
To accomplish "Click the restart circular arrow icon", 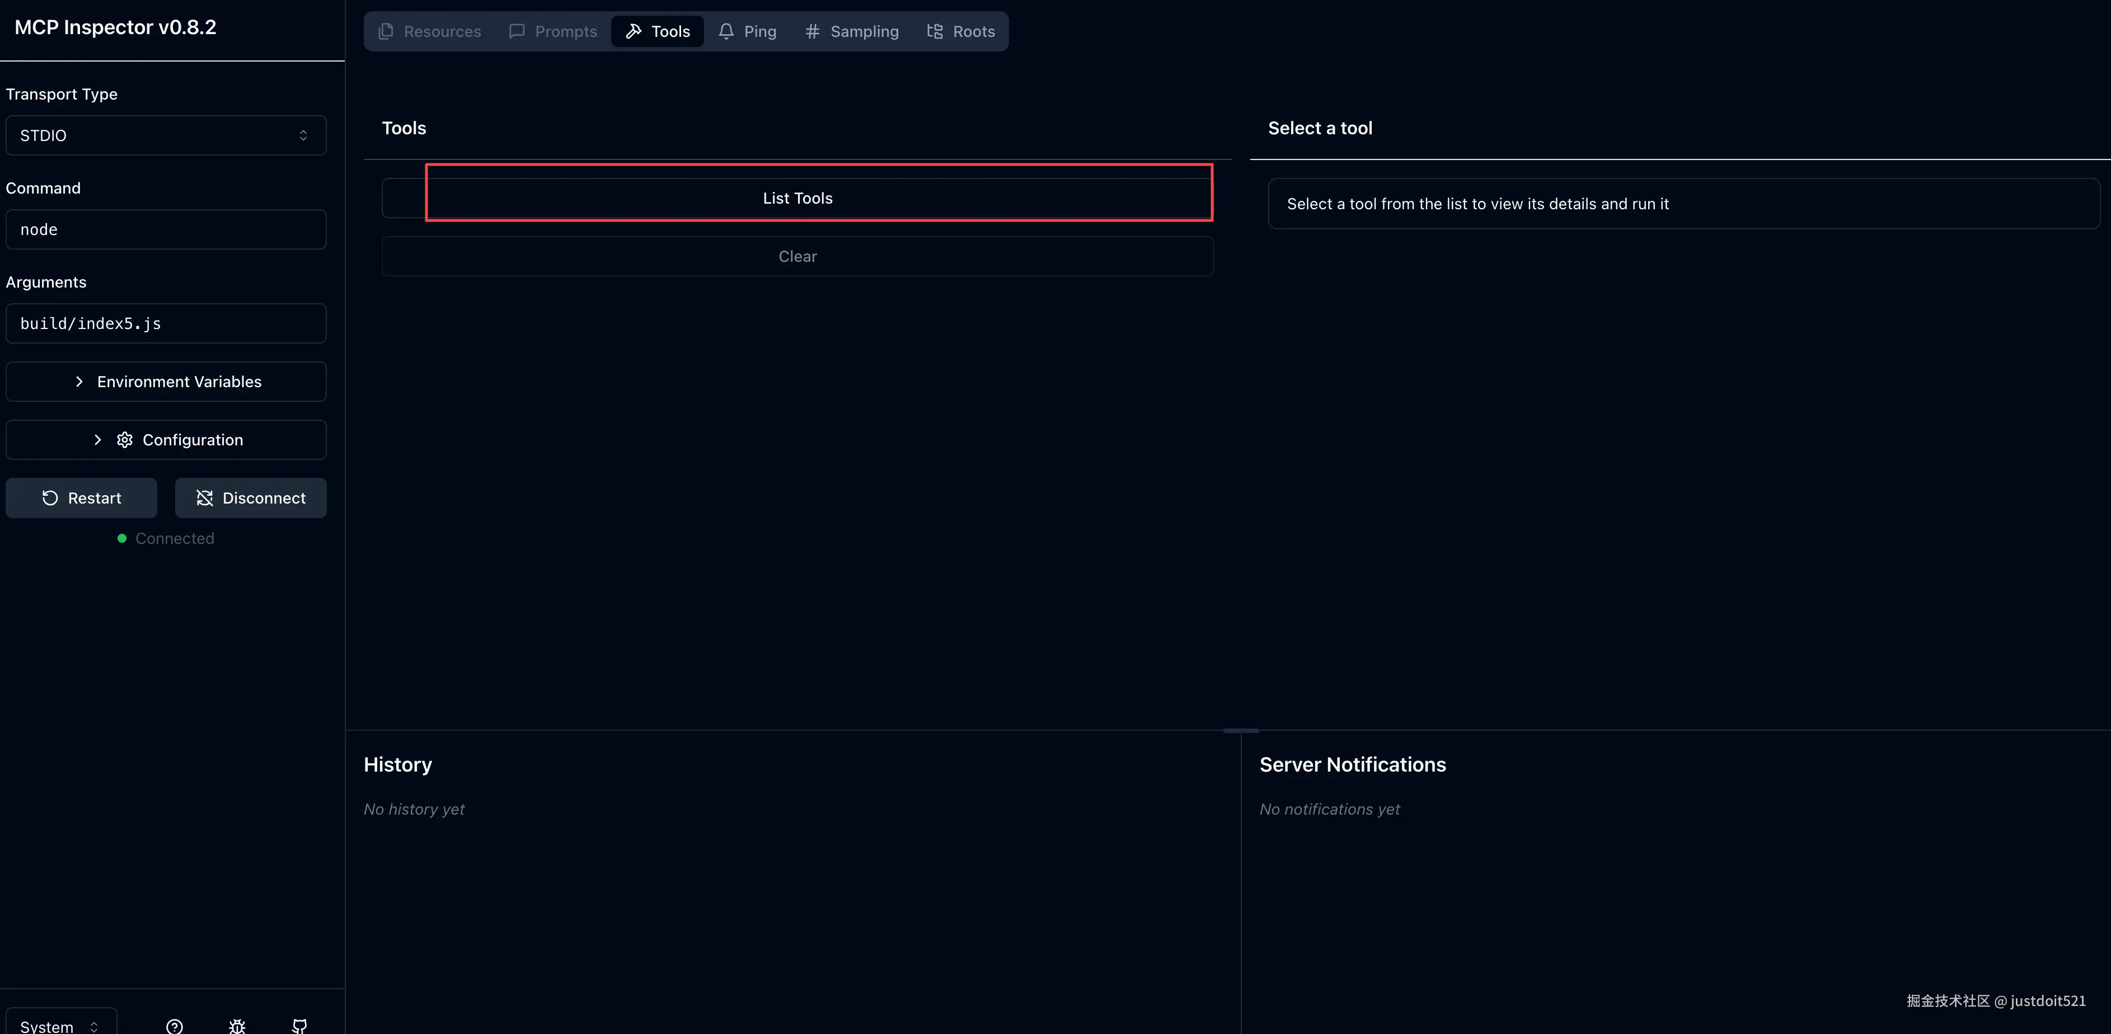I will pos(50,498).
